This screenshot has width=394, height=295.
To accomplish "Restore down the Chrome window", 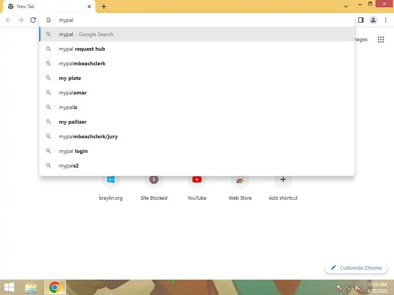I will pyautogui.click(x=370, y=4).
